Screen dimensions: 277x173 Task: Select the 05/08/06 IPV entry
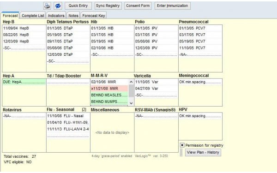[x=156, y=42]
